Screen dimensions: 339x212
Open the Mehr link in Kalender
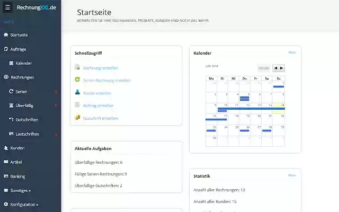click(292, 52)
